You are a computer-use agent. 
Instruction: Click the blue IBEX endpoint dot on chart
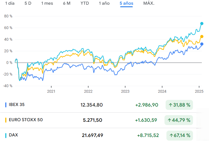pos(202,44)
